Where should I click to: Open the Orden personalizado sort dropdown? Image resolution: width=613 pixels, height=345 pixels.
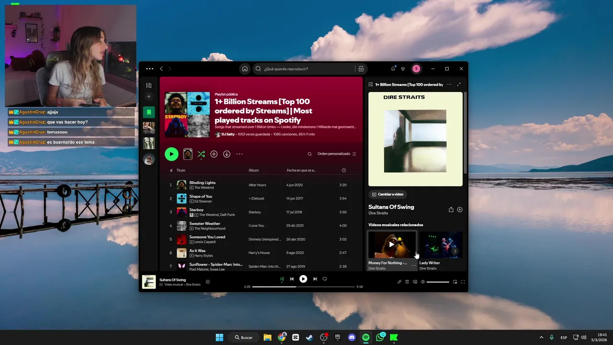337,154
